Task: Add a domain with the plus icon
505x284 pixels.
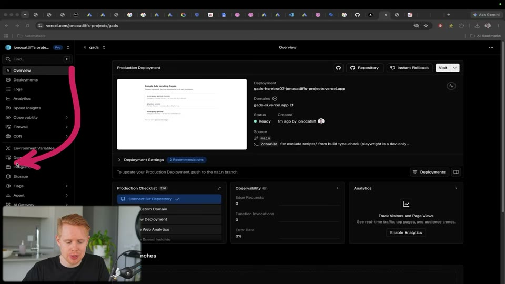Action: (275, 98)
